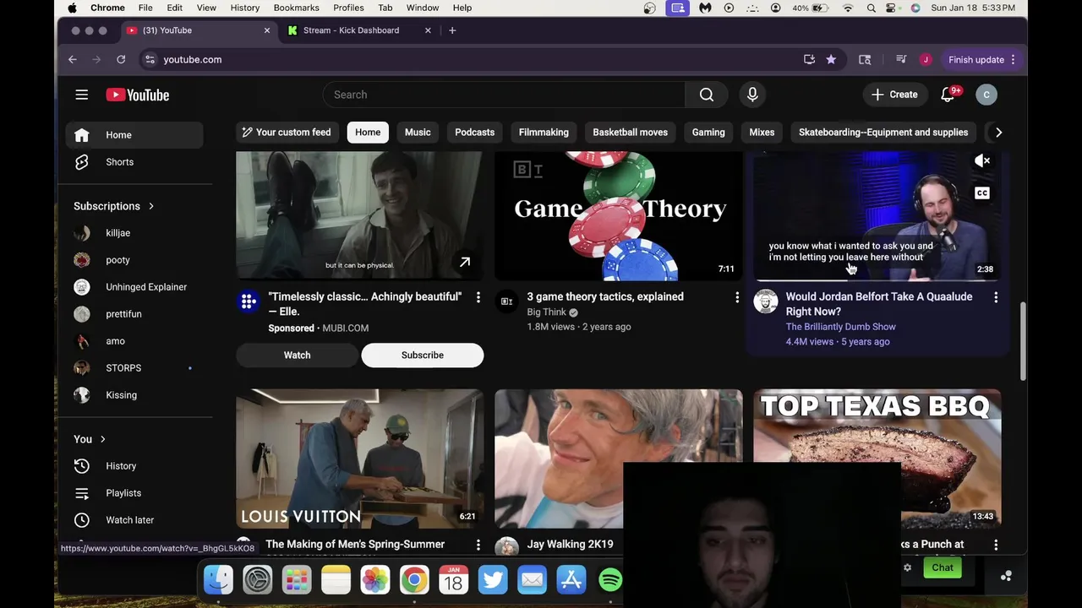Open the Create menu
The width and height of the screenshot is (1082, 608).
[894, 95]
